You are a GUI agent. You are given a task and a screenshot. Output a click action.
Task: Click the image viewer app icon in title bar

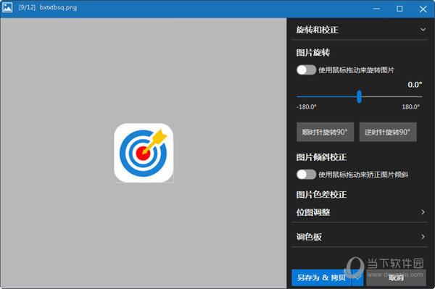7,7
